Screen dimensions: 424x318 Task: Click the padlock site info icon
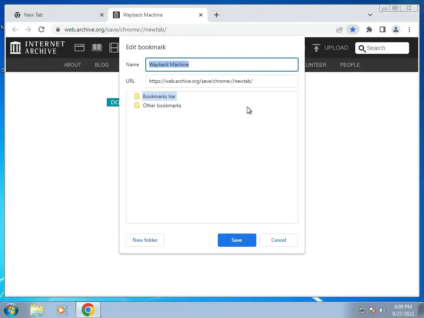pos(58,29)
